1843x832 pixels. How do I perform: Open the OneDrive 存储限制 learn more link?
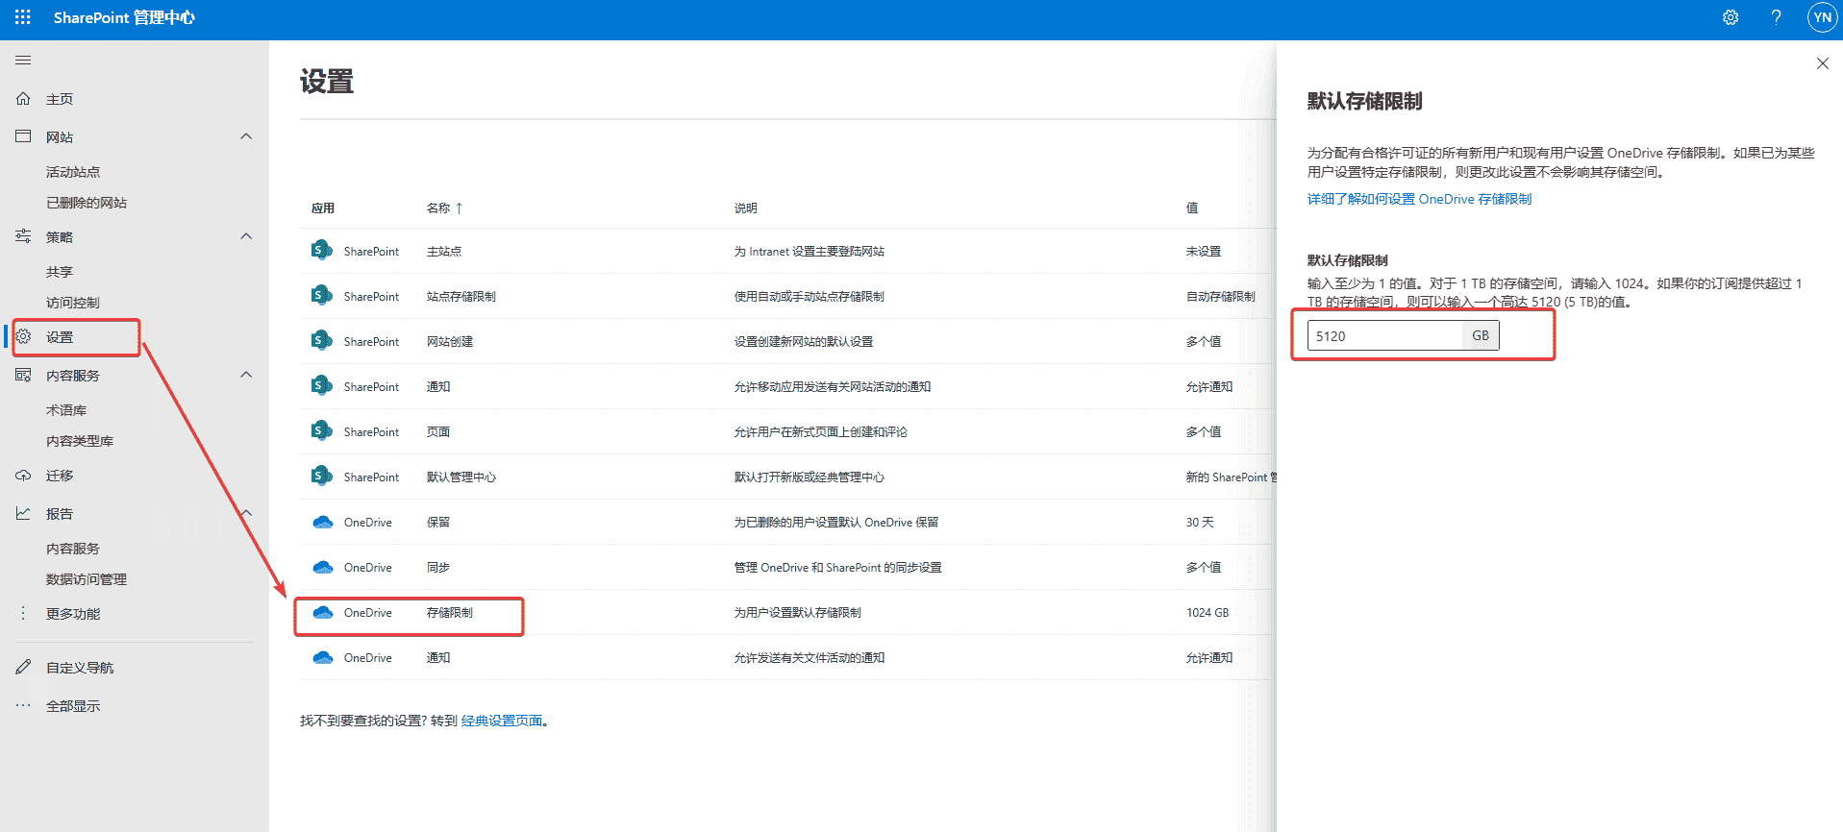pos(1419,199)
